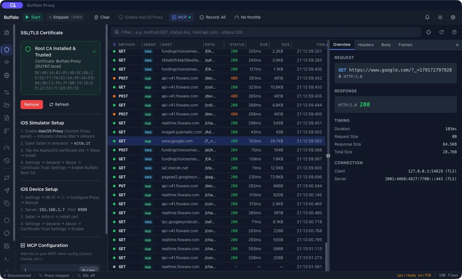This screenshot has height=279, width=462.
Task: Click the splitter handle between list and details
Action: [x=328, y=156]
